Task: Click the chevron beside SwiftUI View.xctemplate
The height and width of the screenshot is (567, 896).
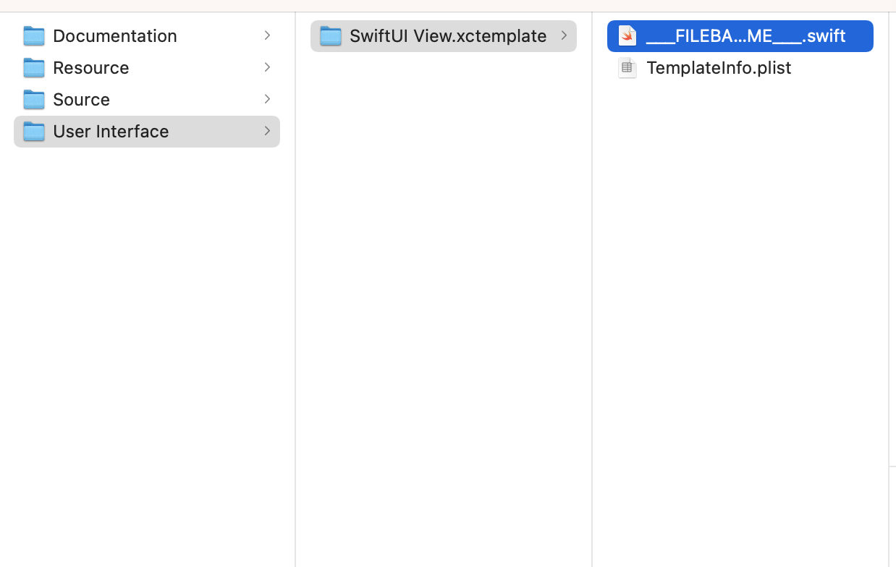Action: (x=564, y=35)
